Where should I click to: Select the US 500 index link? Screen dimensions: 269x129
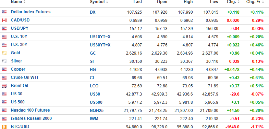(18, 102)
